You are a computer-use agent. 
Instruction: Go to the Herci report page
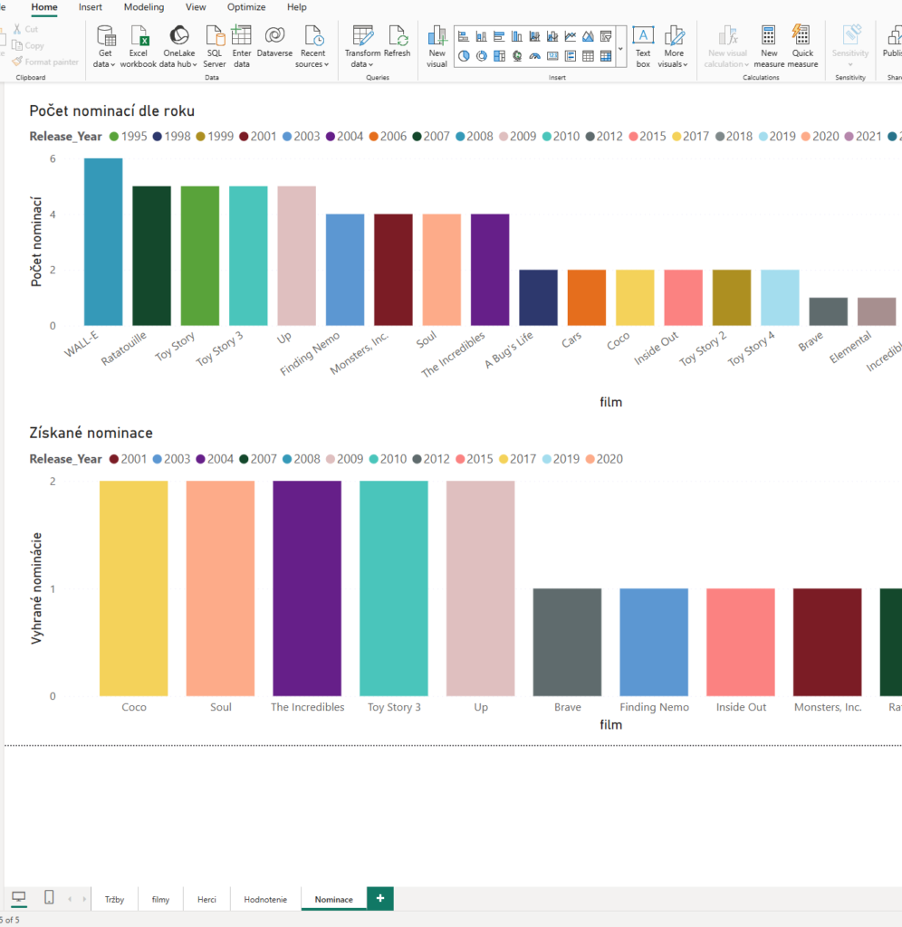206,899
